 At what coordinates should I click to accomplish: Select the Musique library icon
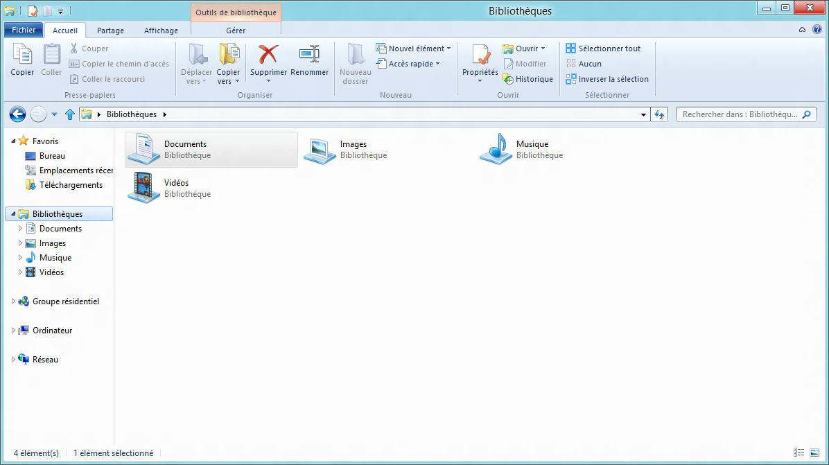pos(496,149)
